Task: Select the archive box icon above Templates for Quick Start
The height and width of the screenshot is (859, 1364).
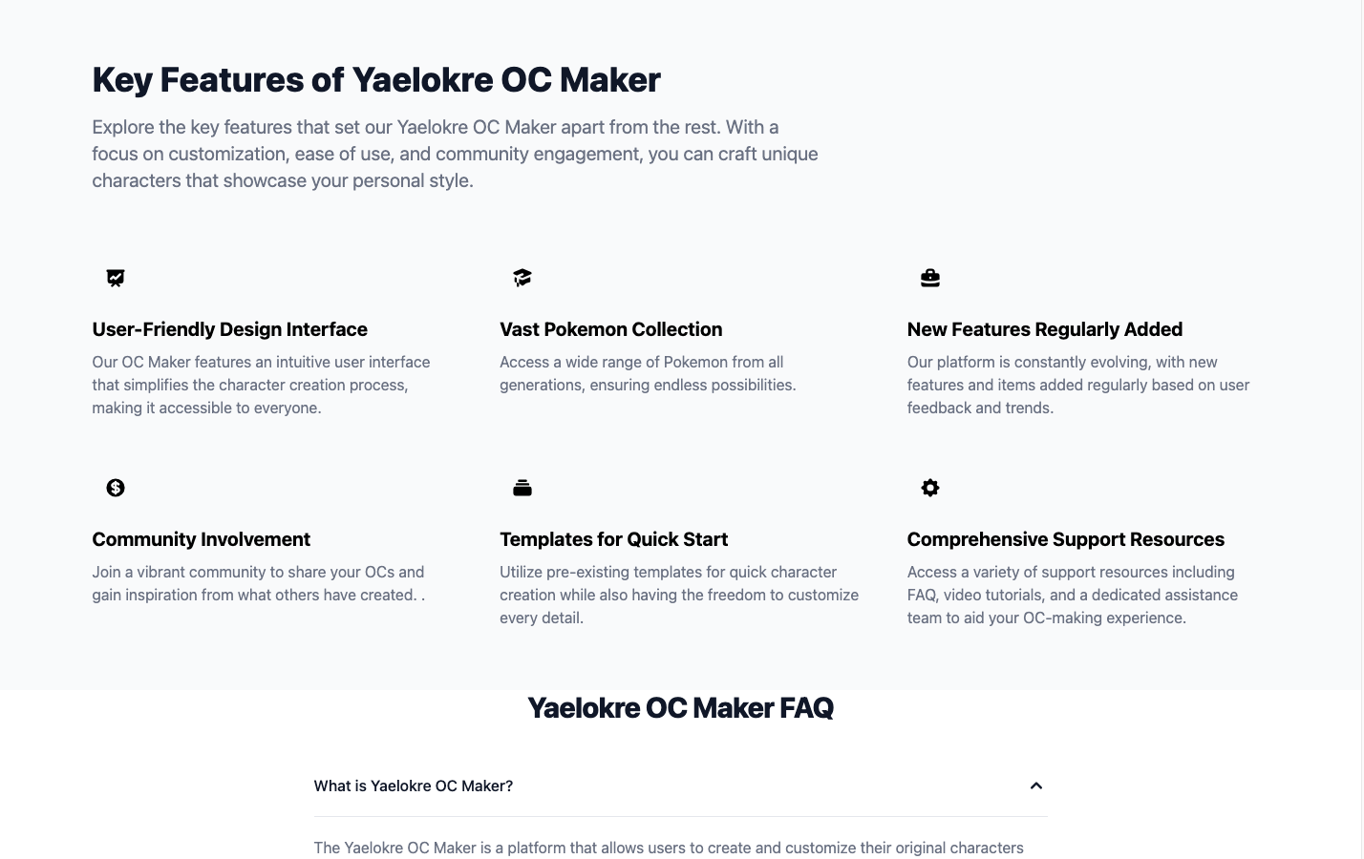Action: (522, 488)
